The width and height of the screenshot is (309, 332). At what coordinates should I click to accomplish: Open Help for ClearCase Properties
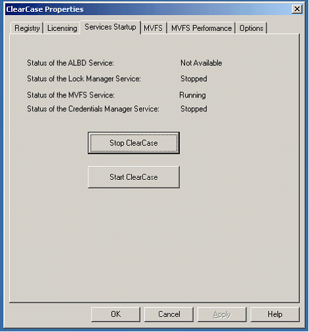click(x=275, y=314)
